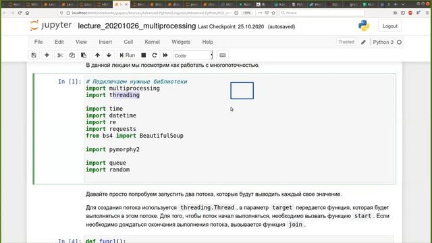Viewport: 432px width, 243px height.
Task: Save notebook with the floppy disk icon
Action: point(34,55)
